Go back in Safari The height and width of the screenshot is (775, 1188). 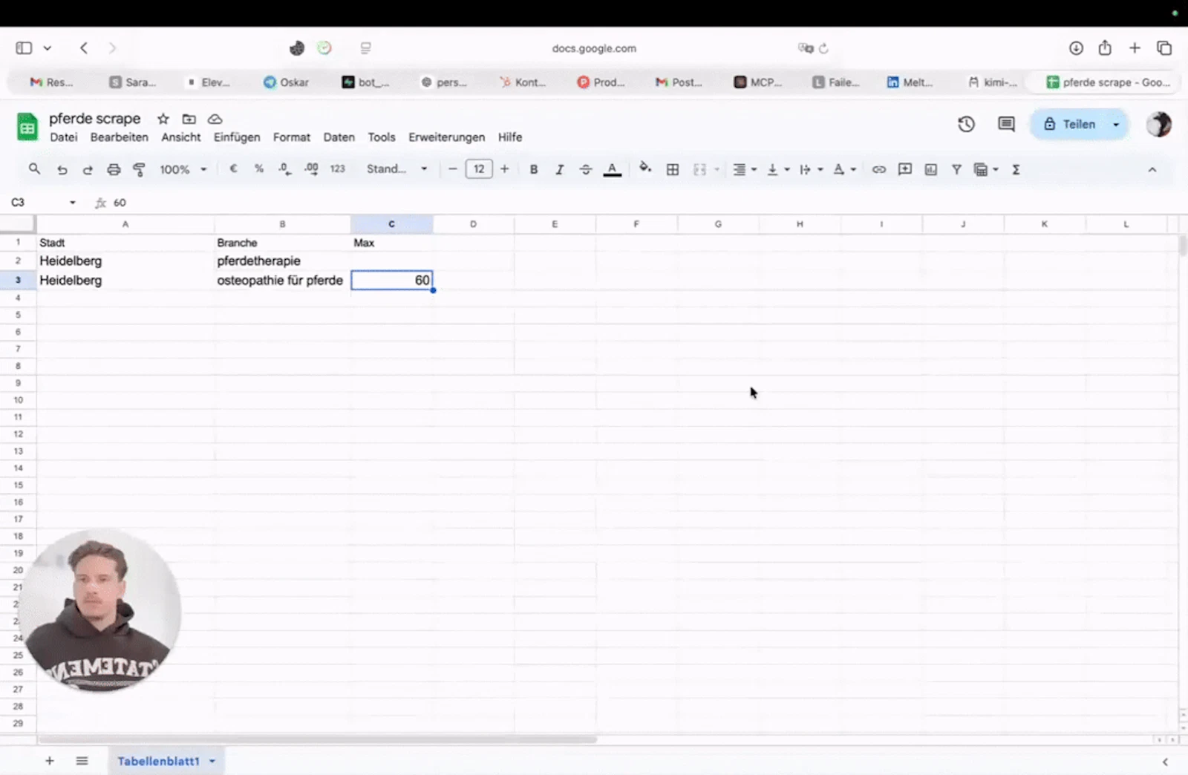(84, 48)
